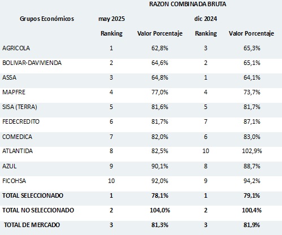282x235 pixels.
Task: Click the RAZON COMBINADA BRUTA title
Action: 188,4
